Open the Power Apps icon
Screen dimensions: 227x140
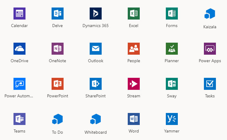210,49
